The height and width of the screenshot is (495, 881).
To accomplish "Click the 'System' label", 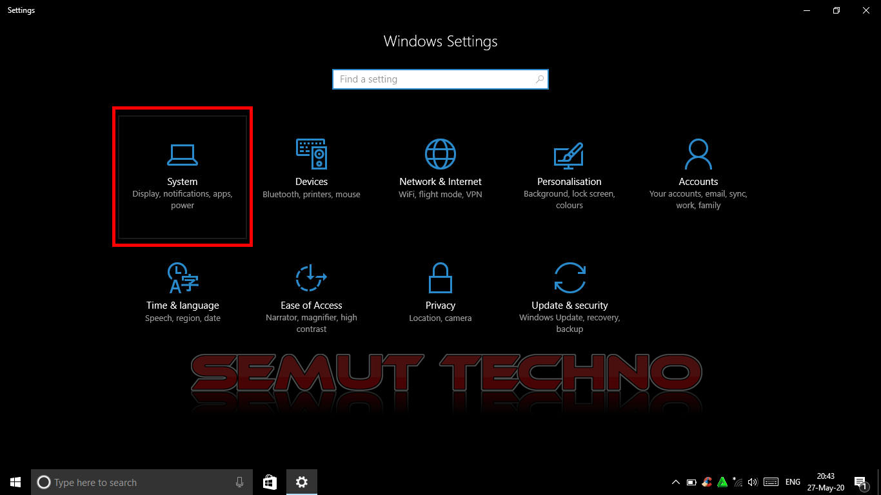I will coord(183,182).
